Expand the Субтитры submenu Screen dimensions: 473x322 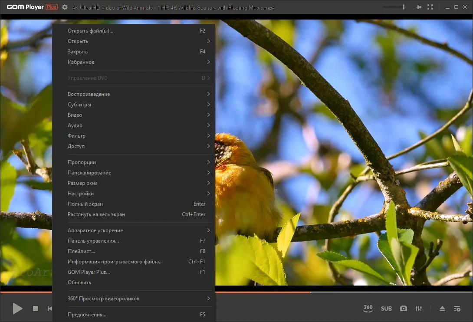coord(133,105)
